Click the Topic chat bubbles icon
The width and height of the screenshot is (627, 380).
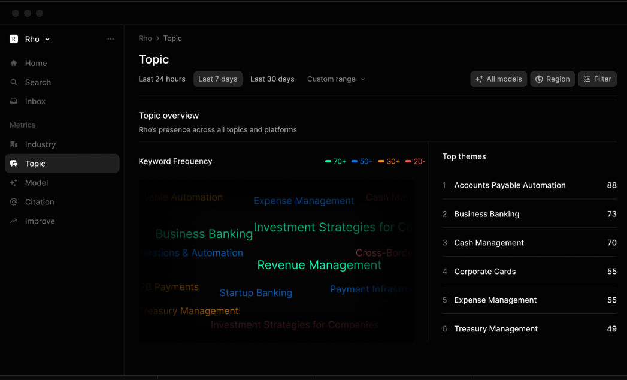coord(14,164)
